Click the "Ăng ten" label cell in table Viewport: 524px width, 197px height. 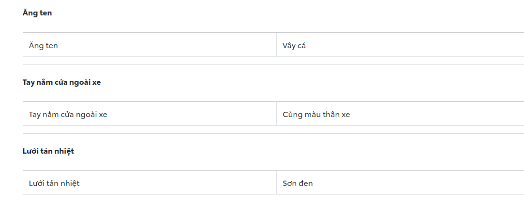coord(44,46)
